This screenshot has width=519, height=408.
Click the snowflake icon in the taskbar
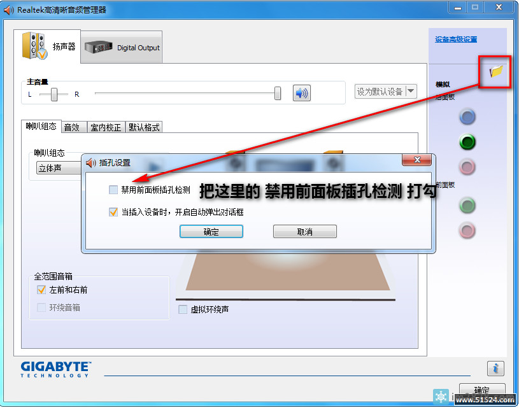[441, 396]
